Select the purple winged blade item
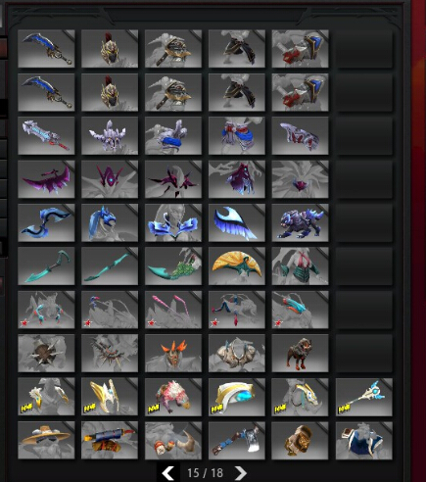 tap(46, 179)
